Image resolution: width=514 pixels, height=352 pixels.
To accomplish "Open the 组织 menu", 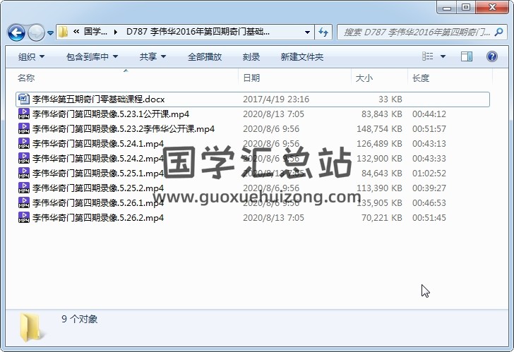I will 31,57.
